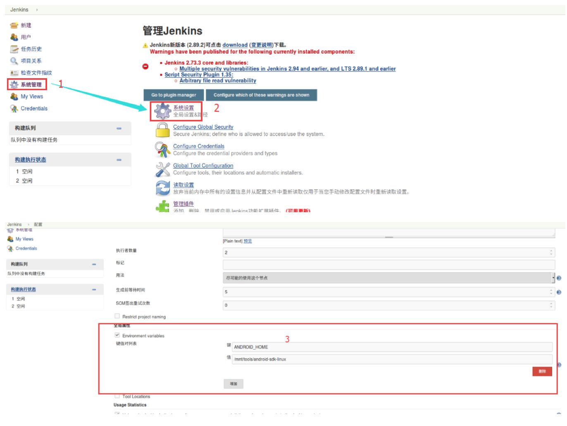The height and width of the screenshot is (426, 567).
Task: Uncheck the Environment variables checkbox
Action: 117,335
